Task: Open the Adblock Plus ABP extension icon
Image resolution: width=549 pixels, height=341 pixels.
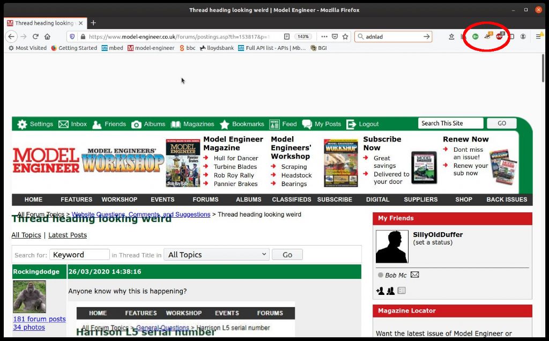Action: 500,36
